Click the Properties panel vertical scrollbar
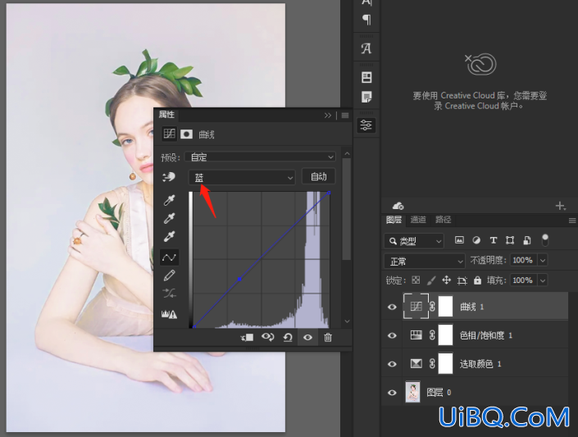Viewport: 578px width, 437px height. pos(346,209)
